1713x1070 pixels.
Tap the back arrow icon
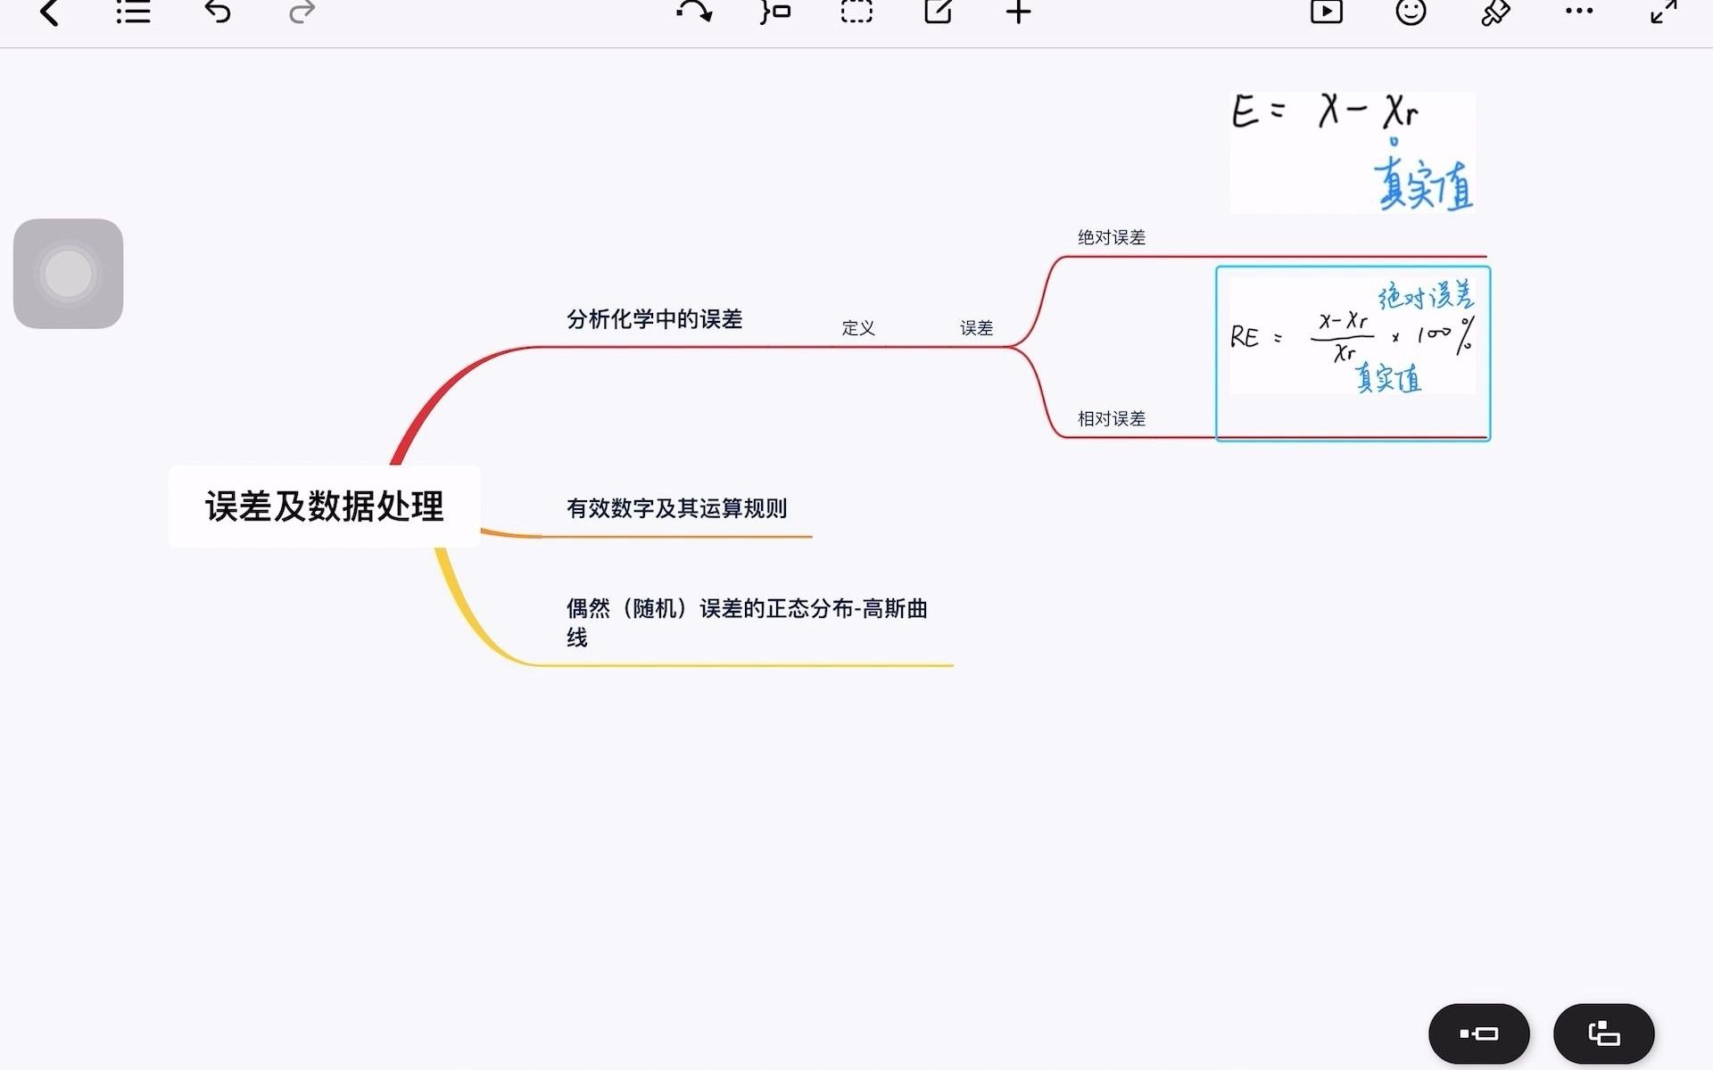(50, 12)
